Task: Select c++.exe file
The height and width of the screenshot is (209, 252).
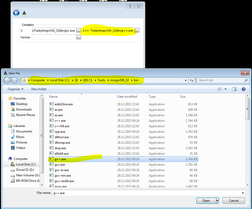Action: [60, 121]
